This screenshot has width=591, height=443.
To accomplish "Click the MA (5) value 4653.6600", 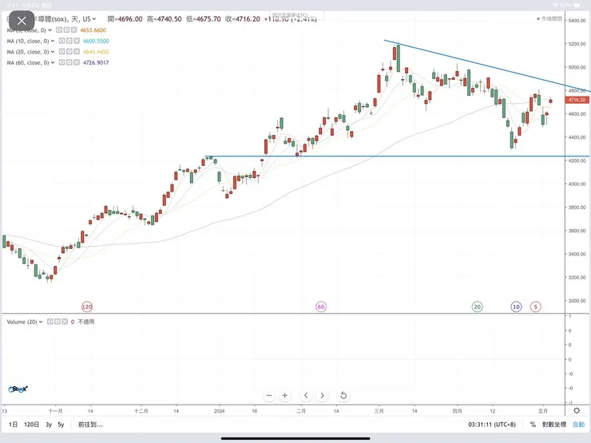I will (93, 30).
